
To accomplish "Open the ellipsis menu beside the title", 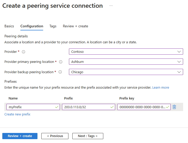I will pyautogui.click(x=111, y=6).
